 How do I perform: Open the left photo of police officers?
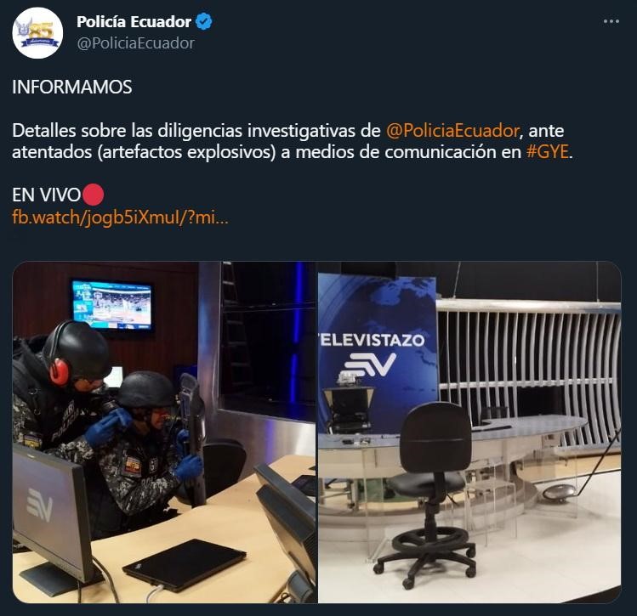164,432
